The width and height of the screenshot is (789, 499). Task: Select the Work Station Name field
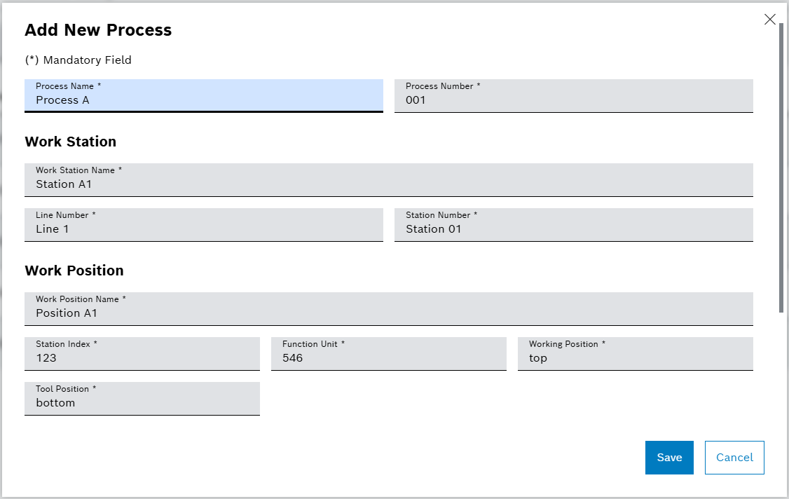[x=389, y=180]
